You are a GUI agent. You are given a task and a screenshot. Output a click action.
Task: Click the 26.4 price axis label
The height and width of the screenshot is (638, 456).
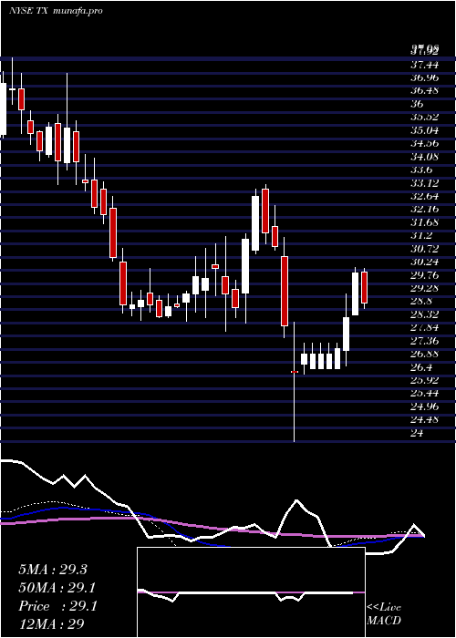point(421,367)
